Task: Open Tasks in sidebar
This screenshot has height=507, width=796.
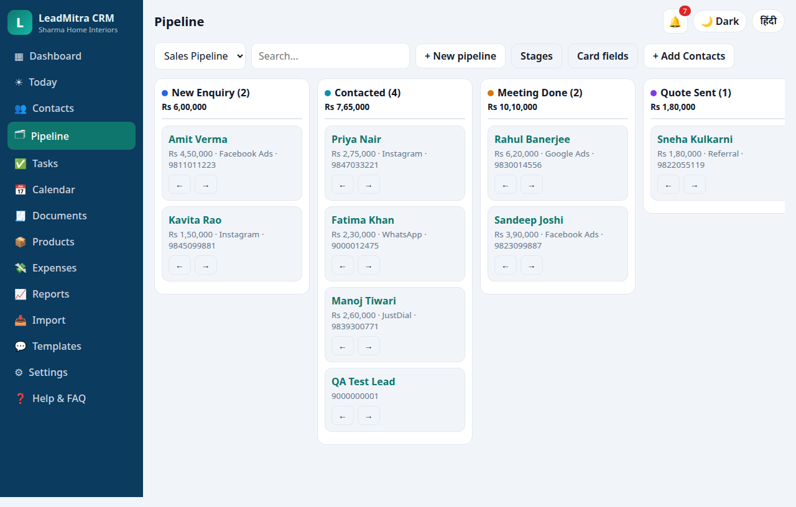Action: [72, 163]
